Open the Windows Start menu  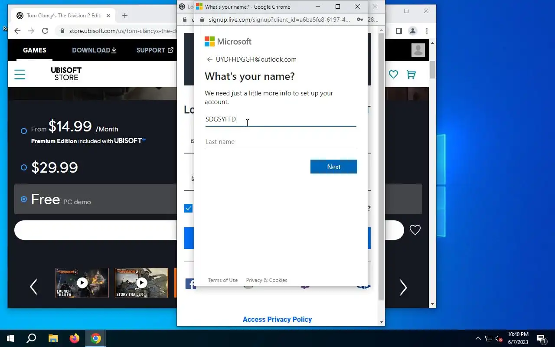[10, 338]
